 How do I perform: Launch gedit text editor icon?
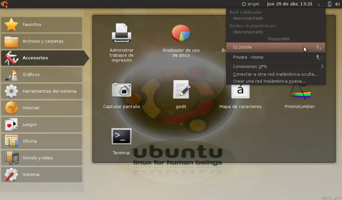181,89
